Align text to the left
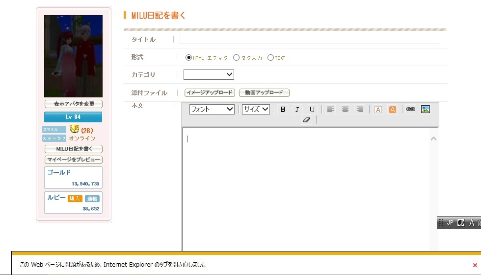The height and width of the screenshot is (275, 481). tap(330, 110)
